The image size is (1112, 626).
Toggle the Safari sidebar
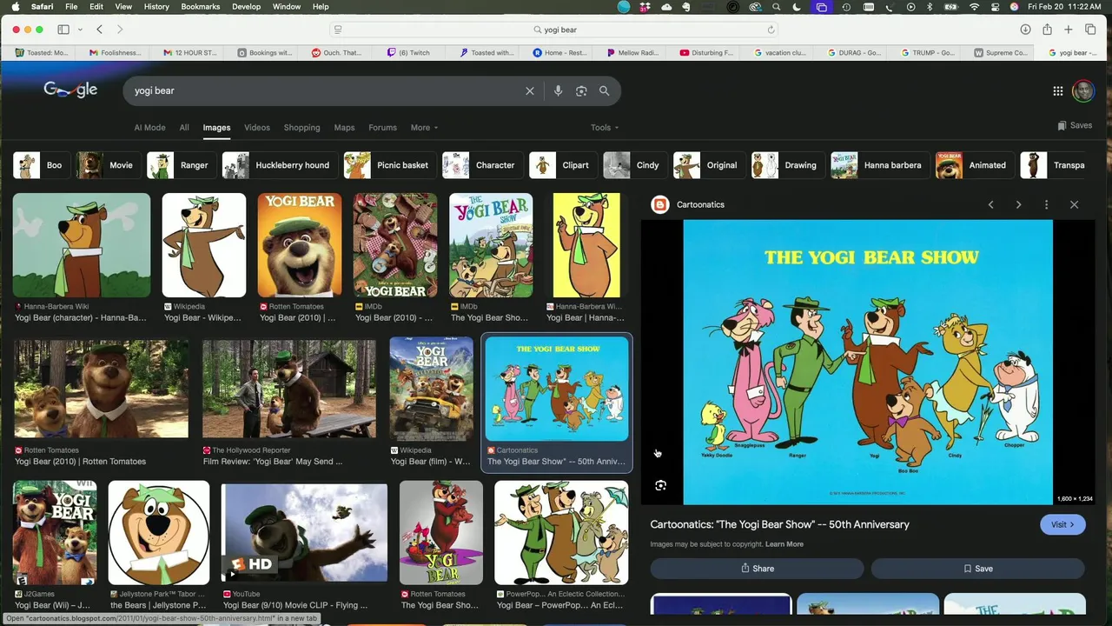pyautogui.click(x=63, y=30)
